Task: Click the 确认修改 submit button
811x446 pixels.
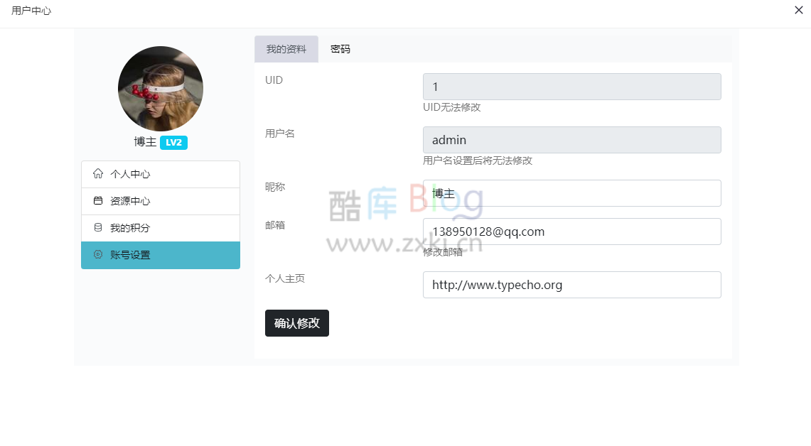Action: (297, 323)
